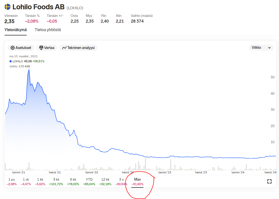Click the 40 price axis label
The image size is (279, 199).
[272, 93]
